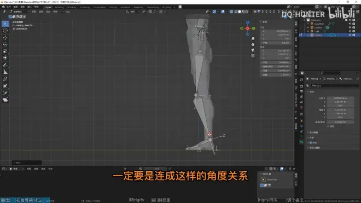The width and height of the screenshot is (361, 203).
Task: Select the Select Box tool in left toolbar
Action: coord(5,24)
